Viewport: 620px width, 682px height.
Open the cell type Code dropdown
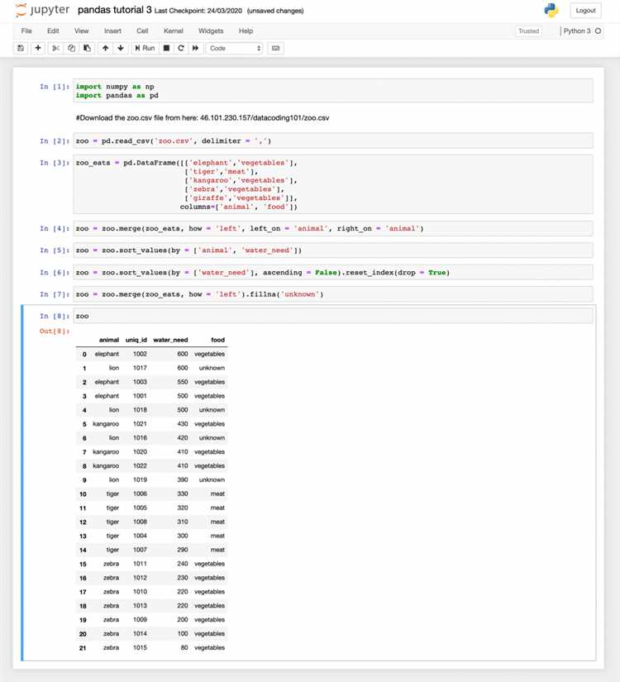click(235, 48)
